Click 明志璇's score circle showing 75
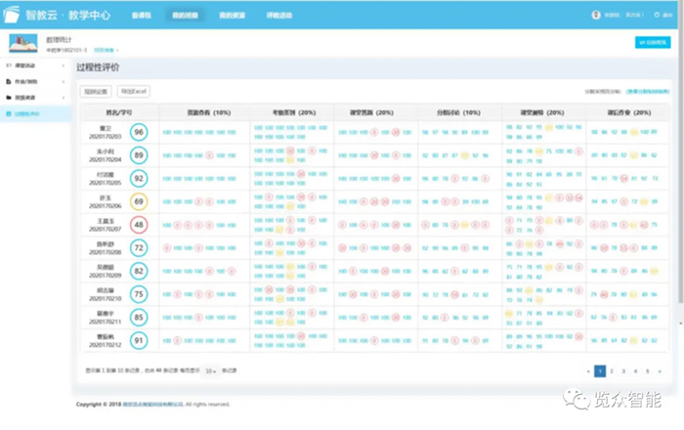Viewport: 684px width, 430px height. [139, 293]
